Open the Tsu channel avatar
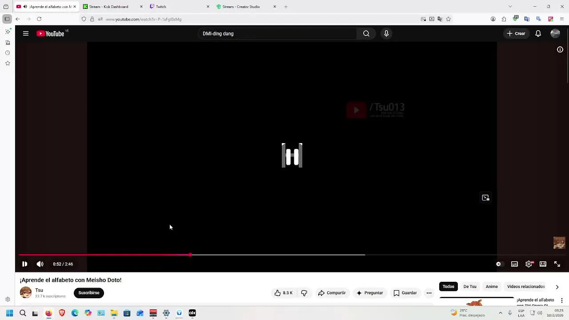569x320 pixels. click(26, 292)
